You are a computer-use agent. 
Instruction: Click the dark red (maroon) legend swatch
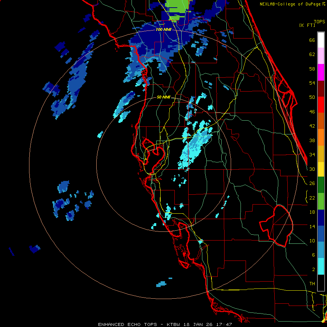[x=321, y=89]
